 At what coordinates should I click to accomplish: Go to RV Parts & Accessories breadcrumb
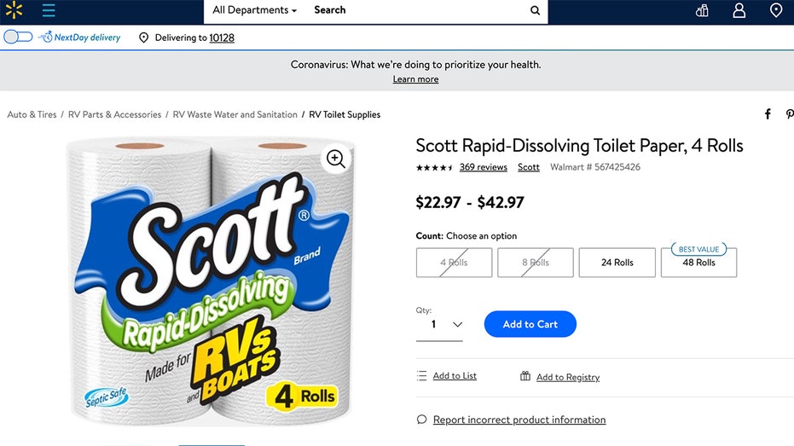coord(114,114)
